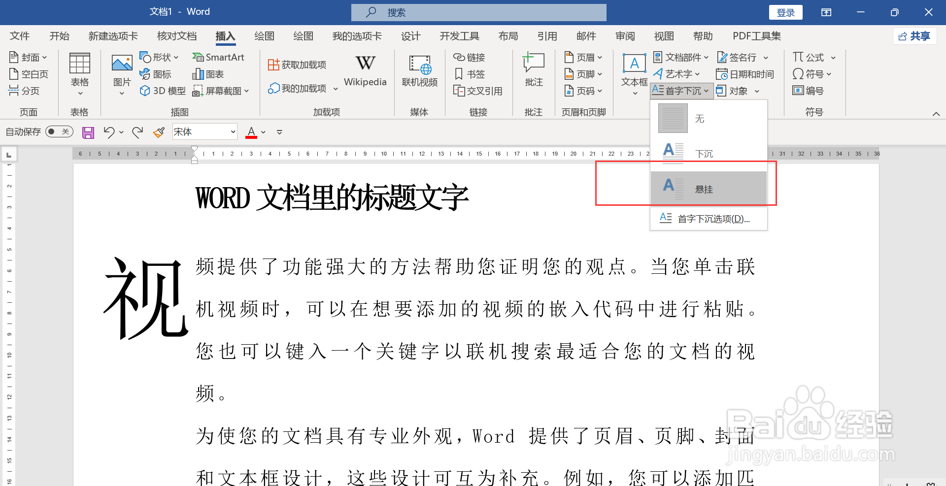Open the Object (对象) dropdown
Viewport: 946px width, 486px height.
click(738, 91)
